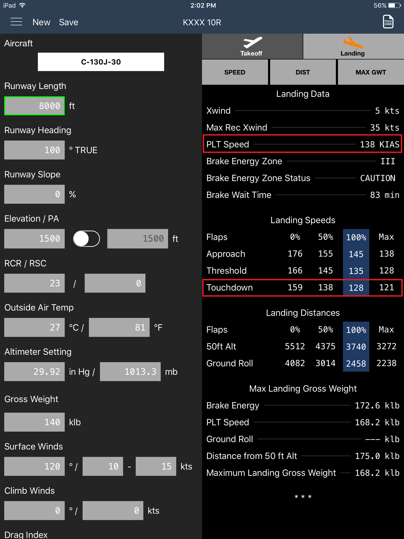404x539 pixels.
Task: Open the hamburger menu
Action: (16, 22)
